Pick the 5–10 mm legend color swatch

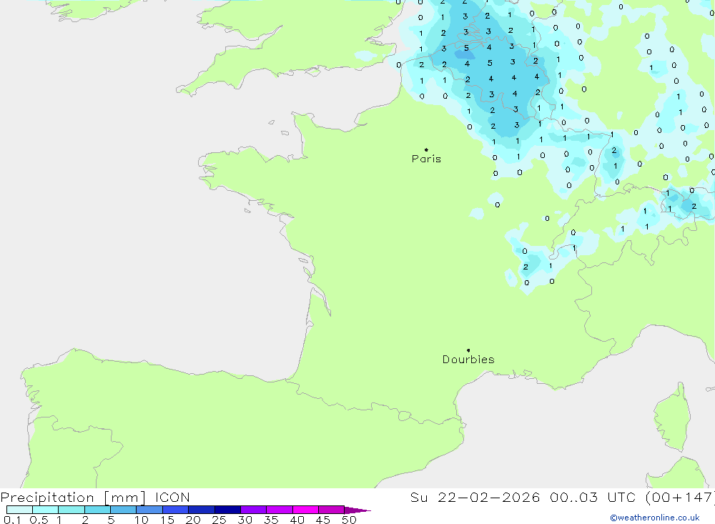pyautogui.click(x=124, y=510)
